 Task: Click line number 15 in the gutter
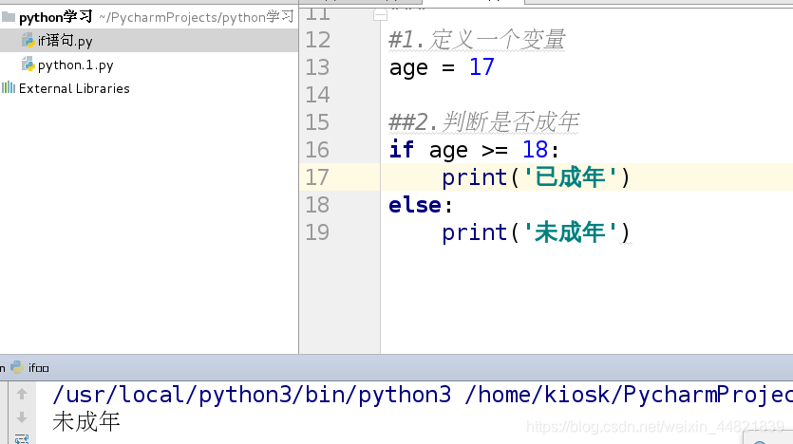click(x=317, y=122)
